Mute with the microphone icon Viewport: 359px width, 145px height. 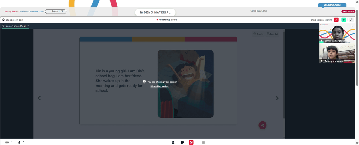tap(19, 142)
